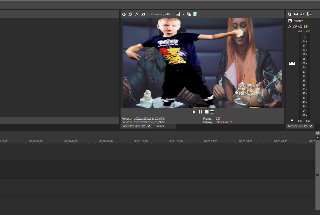Stop the video preview
Image resolution: width=320 pixels, height=215 pixels.
207,112
